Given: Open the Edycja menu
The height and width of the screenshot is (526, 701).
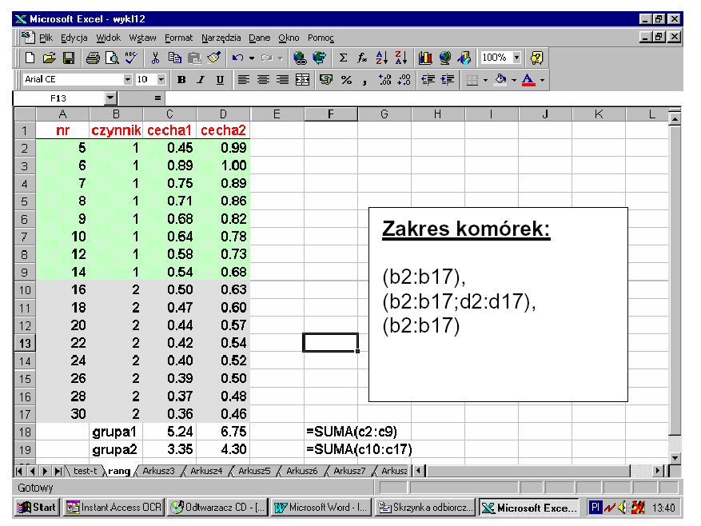Looking at the screenshot, I should (74, 38).
